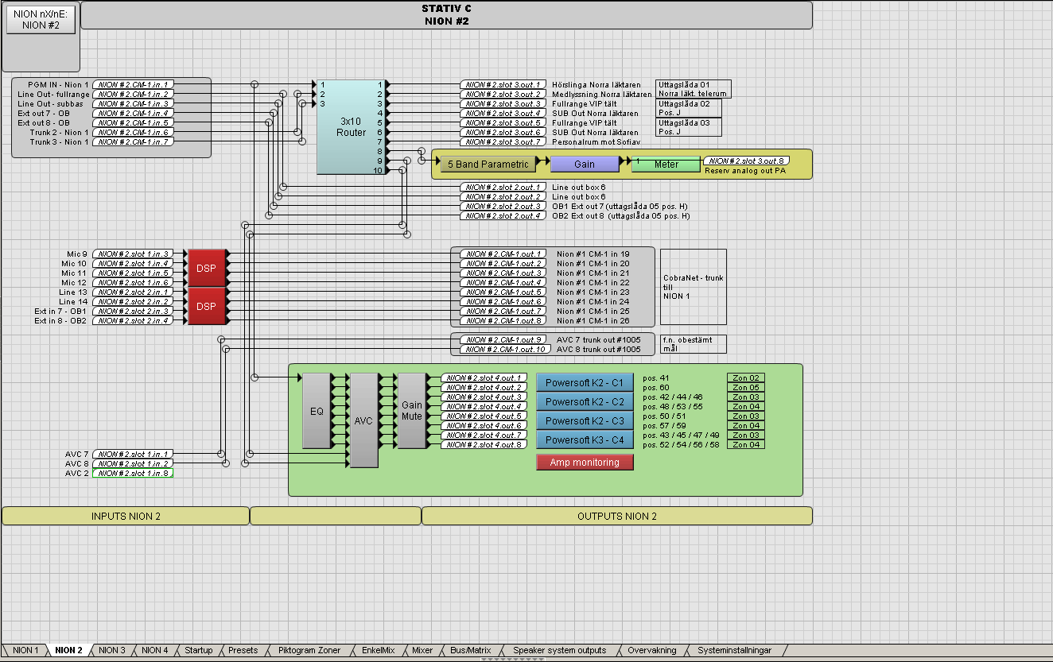Open Powersoft K2 - C2 amplifier

(x=585, y=401)
